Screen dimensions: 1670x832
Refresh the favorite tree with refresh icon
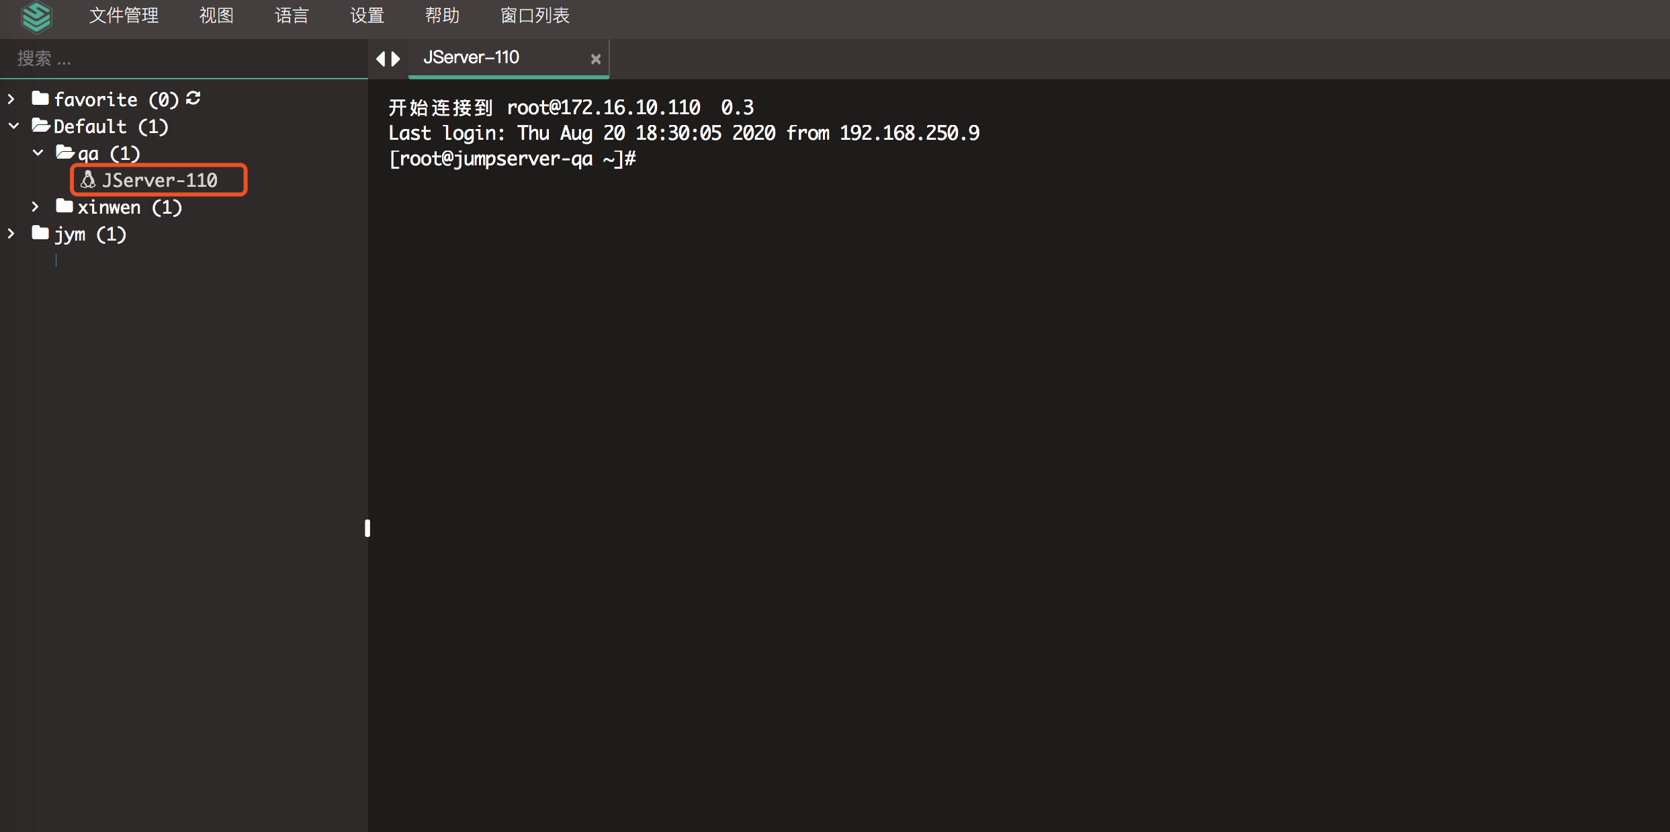[193, 98]
